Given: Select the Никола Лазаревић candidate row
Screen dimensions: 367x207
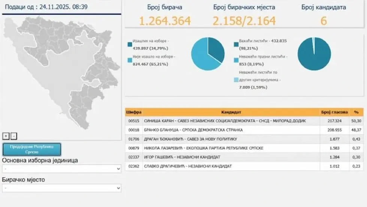Looking at the screenshot, I should tap(231, 148).
